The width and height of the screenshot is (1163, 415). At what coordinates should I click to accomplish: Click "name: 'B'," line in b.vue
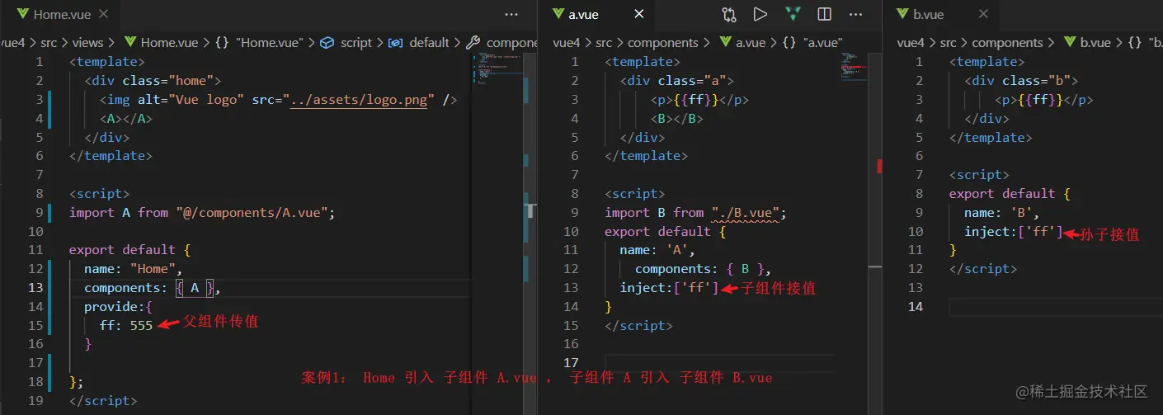click(x=1002, y=213)
